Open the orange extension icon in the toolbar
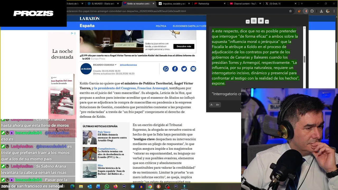Viewport: 338px width, 190px height. [x=299, y=11]
